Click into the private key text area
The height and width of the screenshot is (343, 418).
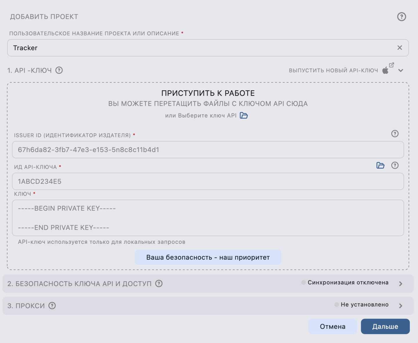tap(208, 218)
